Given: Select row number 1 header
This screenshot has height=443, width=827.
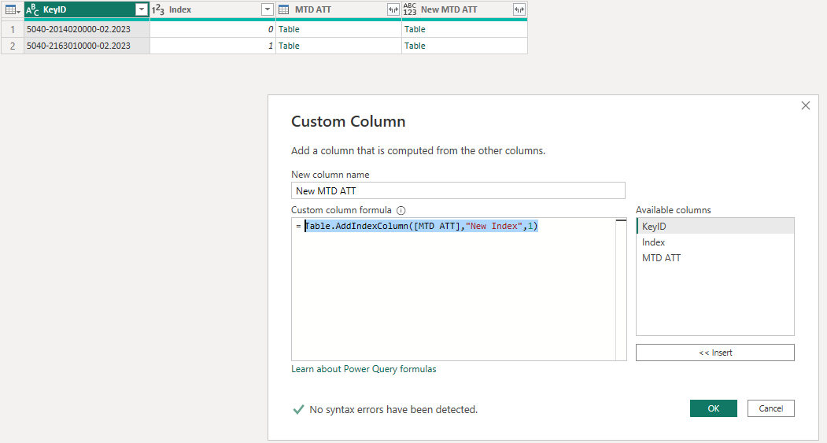Looking at the screenshot, I should tap(13, 29).
